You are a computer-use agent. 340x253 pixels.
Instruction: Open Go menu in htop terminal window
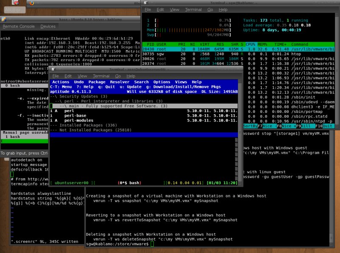point(210,9)
